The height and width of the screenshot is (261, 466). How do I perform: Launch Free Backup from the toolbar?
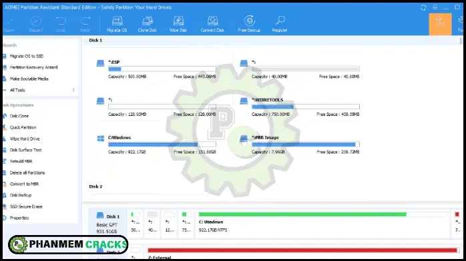tap(249, 23)
